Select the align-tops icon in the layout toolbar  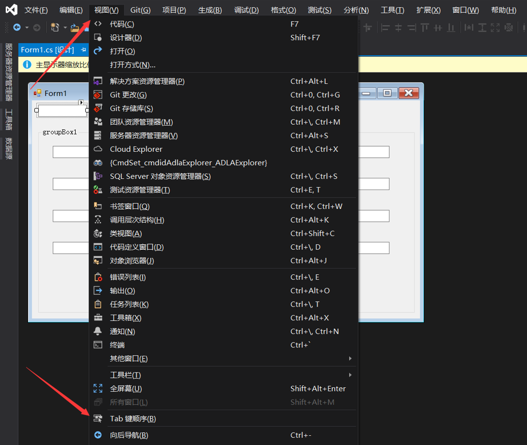[x=425, y=28]
